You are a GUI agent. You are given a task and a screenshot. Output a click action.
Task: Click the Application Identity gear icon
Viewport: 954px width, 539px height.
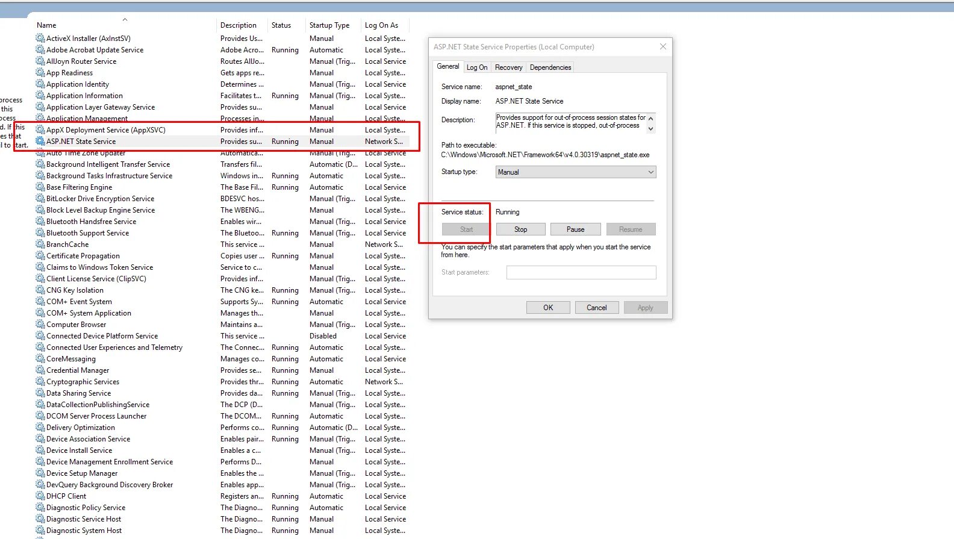tap(40, 84)
